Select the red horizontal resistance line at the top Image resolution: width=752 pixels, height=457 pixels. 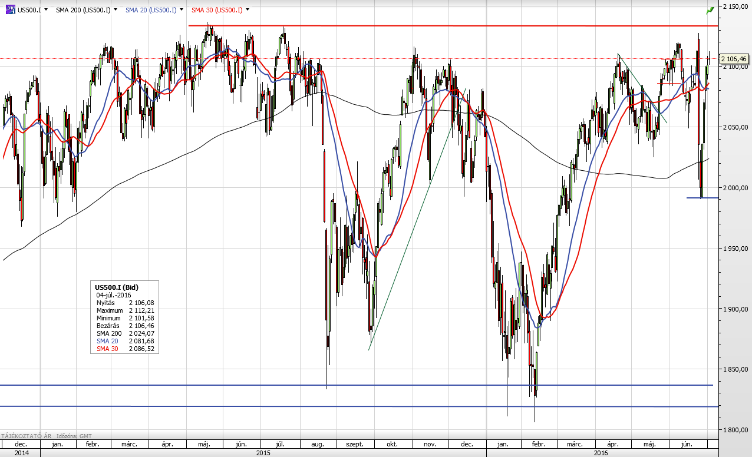(x=453, y=26)
